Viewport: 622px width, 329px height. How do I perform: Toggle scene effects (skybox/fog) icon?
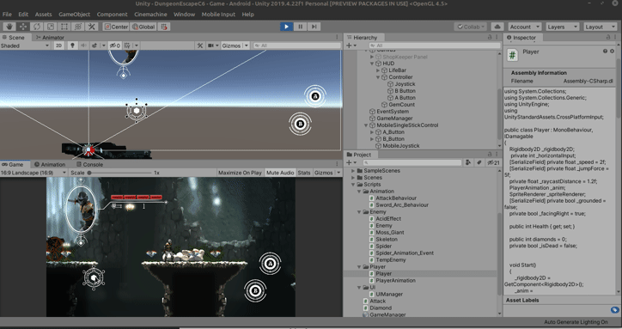point(95,46)
